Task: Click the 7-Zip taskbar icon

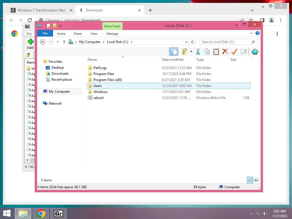Action: (x=58, y=213)
